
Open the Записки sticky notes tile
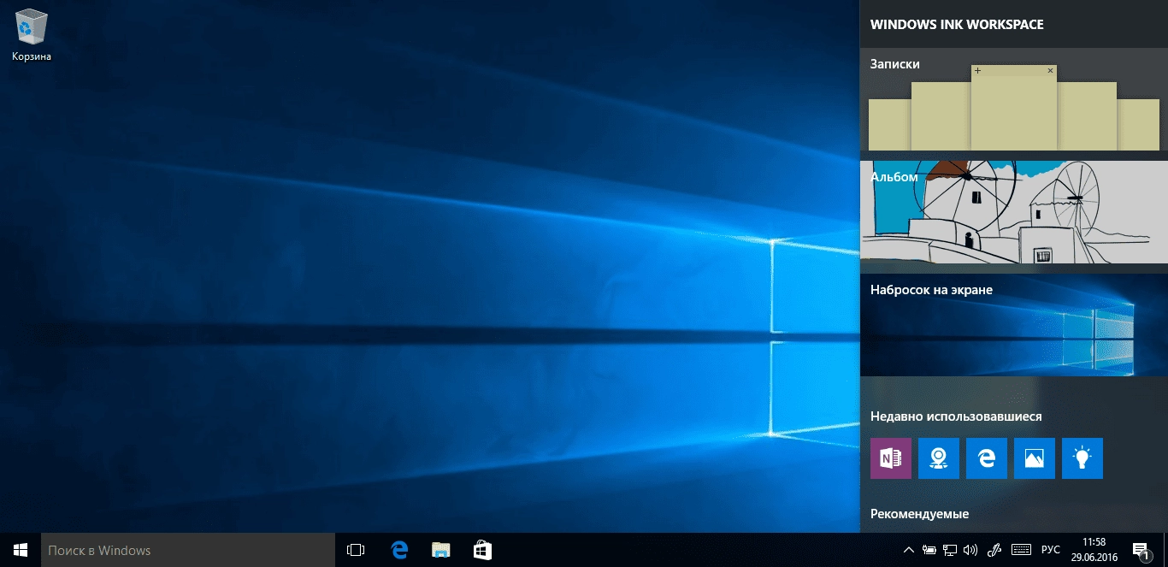pos(1014,99)
